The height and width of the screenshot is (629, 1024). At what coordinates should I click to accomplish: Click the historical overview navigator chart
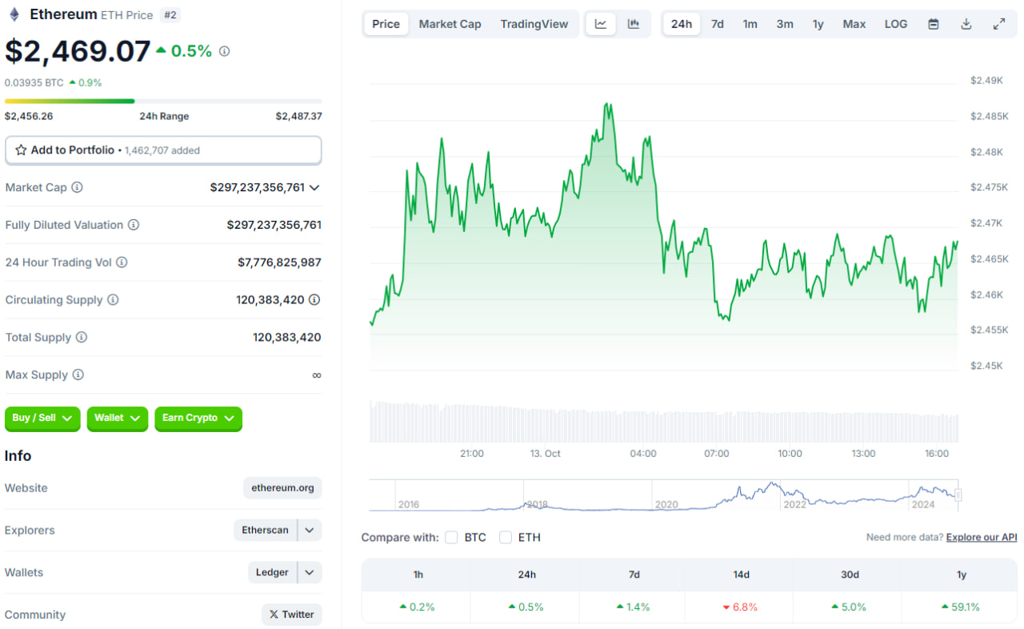click(663, 495)
